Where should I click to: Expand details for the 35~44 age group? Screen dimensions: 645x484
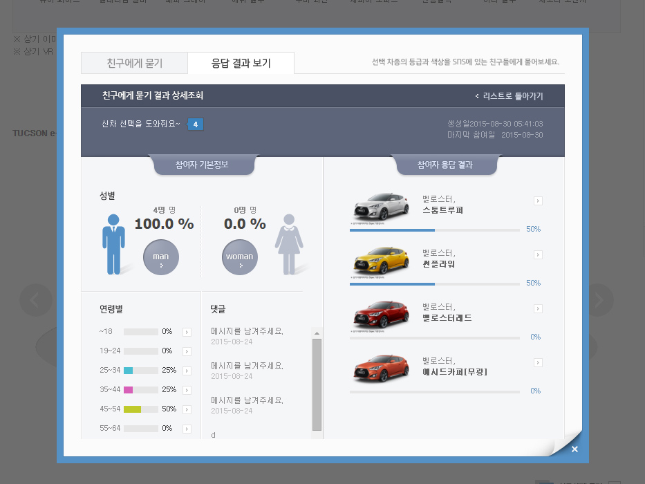click(x=187, y=390)
